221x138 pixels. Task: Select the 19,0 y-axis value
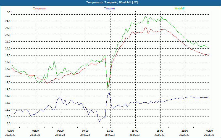tap(8, 55)
